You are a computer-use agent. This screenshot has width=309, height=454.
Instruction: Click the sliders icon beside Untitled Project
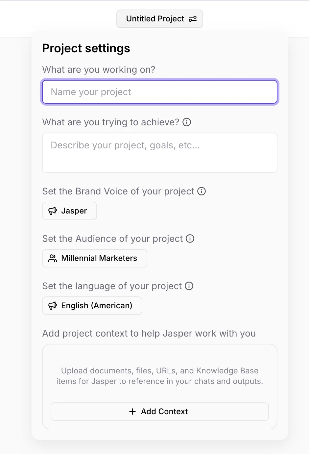click(193, 19)
